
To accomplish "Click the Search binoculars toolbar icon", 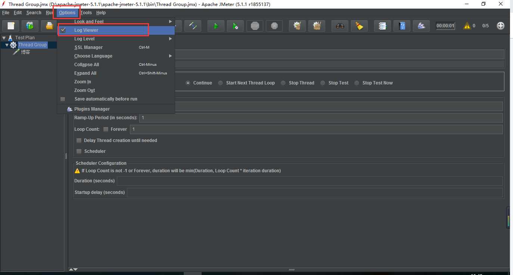I will pyautogui.click(x=340, y=26).
